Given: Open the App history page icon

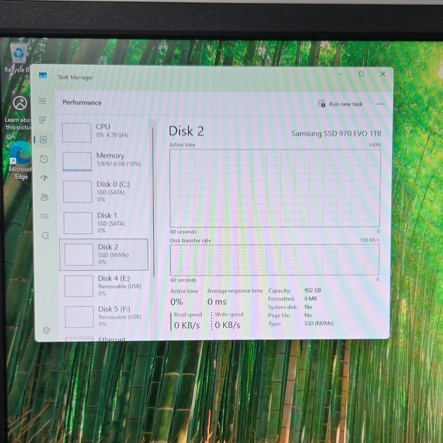Looking at the screenshot, I should tap(44, 159).
